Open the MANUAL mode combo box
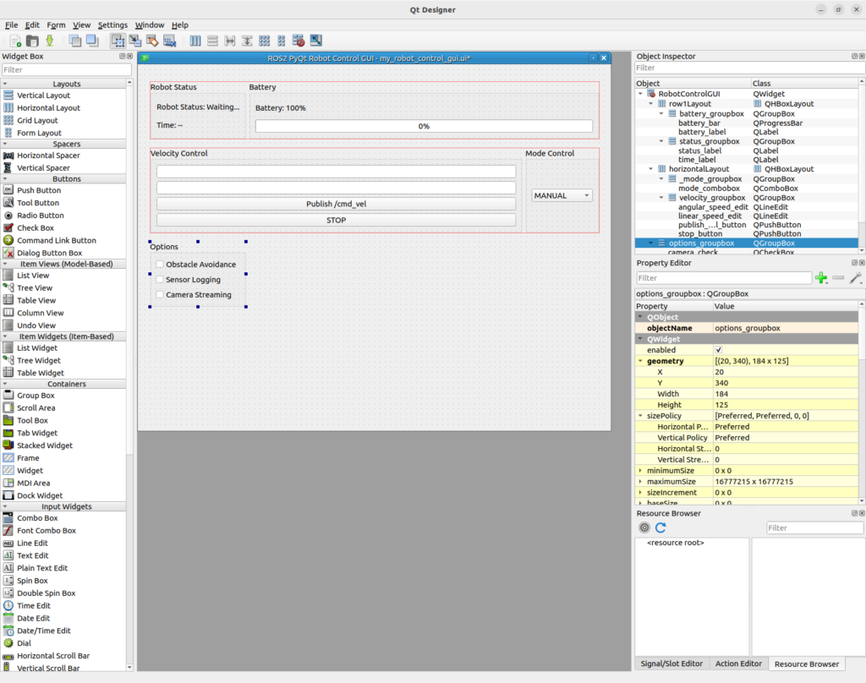The width and height of the screenshot is (866, 683). (562, 195)
